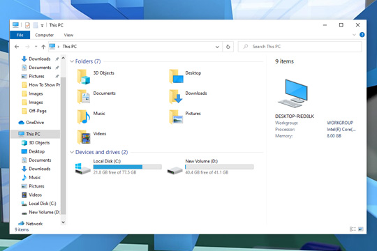
Task: Click the address bar breadcrumb arrow before This PC
Action: [59, 47]
